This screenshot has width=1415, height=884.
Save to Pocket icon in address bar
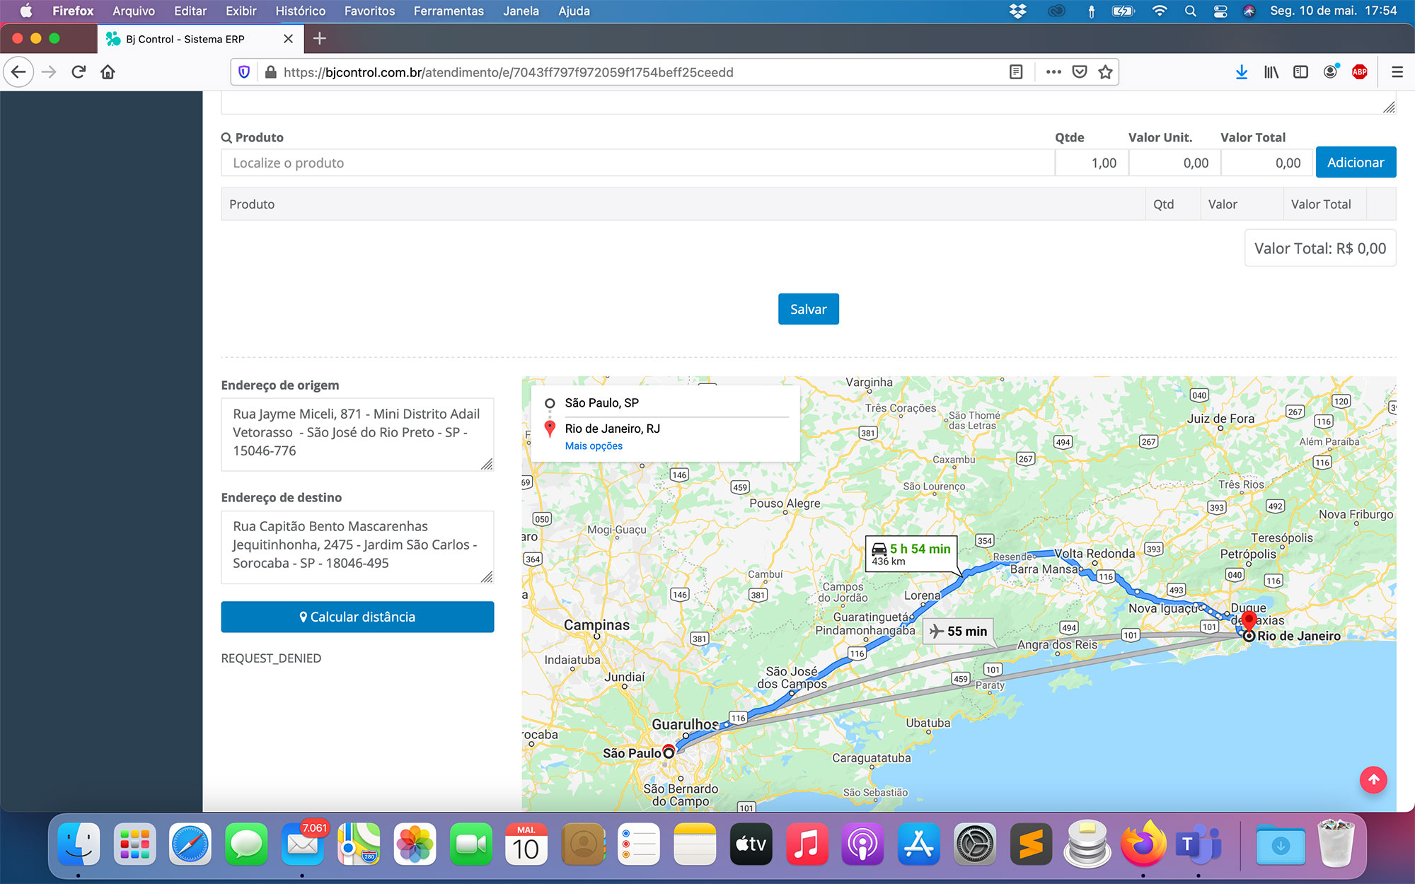tap(1080, 72)
